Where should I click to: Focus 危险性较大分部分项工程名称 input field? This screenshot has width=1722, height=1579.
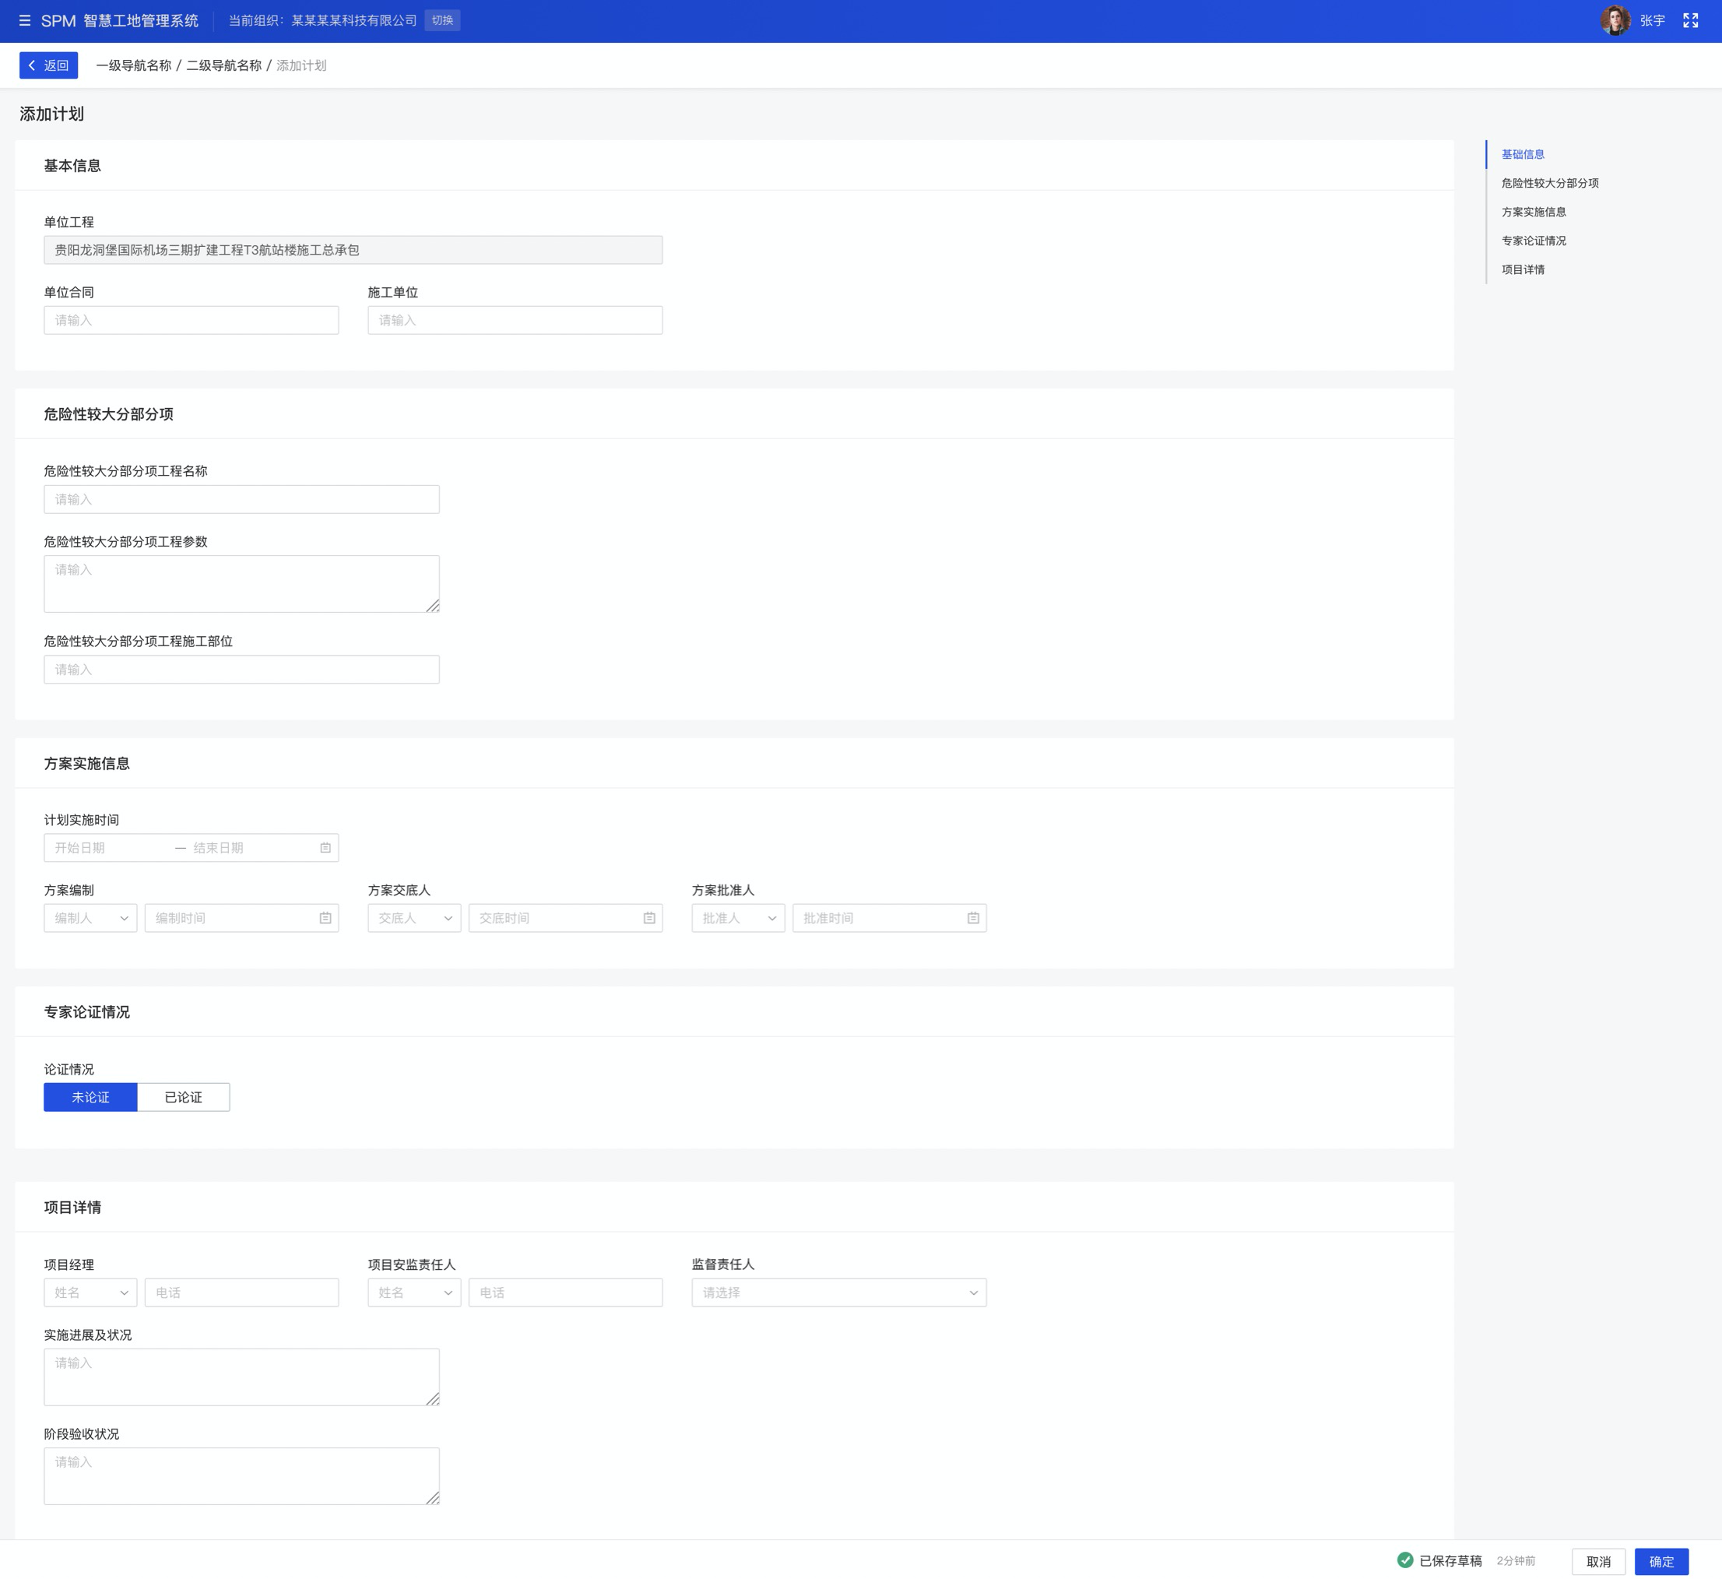242,499
